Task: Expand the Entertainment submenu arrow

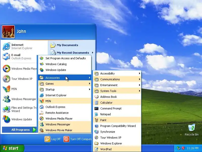Action: pos(140,85)
